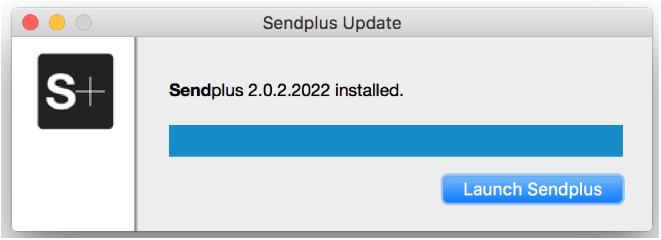
Task: Minimize the window with the yellow button
Action: coord(57,23)
